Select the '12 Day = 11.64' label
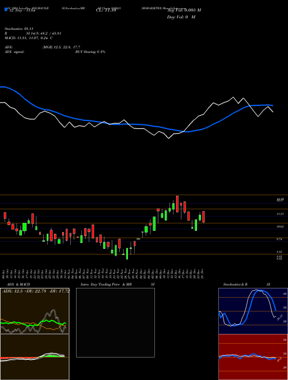This screenshot has height=380, width=288. click(x=22, y=10)
